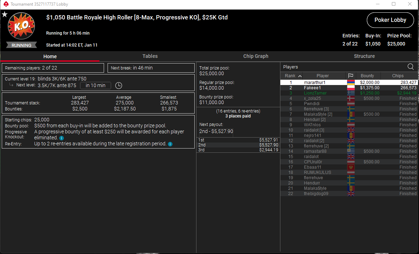Click the next payout field '2nd - $5,527.90'
This screenshot has width=419, height=254.
tap(216, 131)
